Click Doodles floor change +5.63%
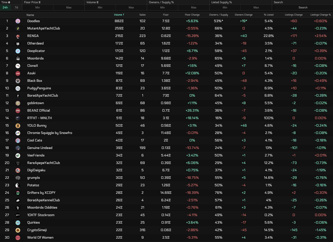Image resolution: width=333 pixels, height=242 pixels. click(x=192, y=21)
